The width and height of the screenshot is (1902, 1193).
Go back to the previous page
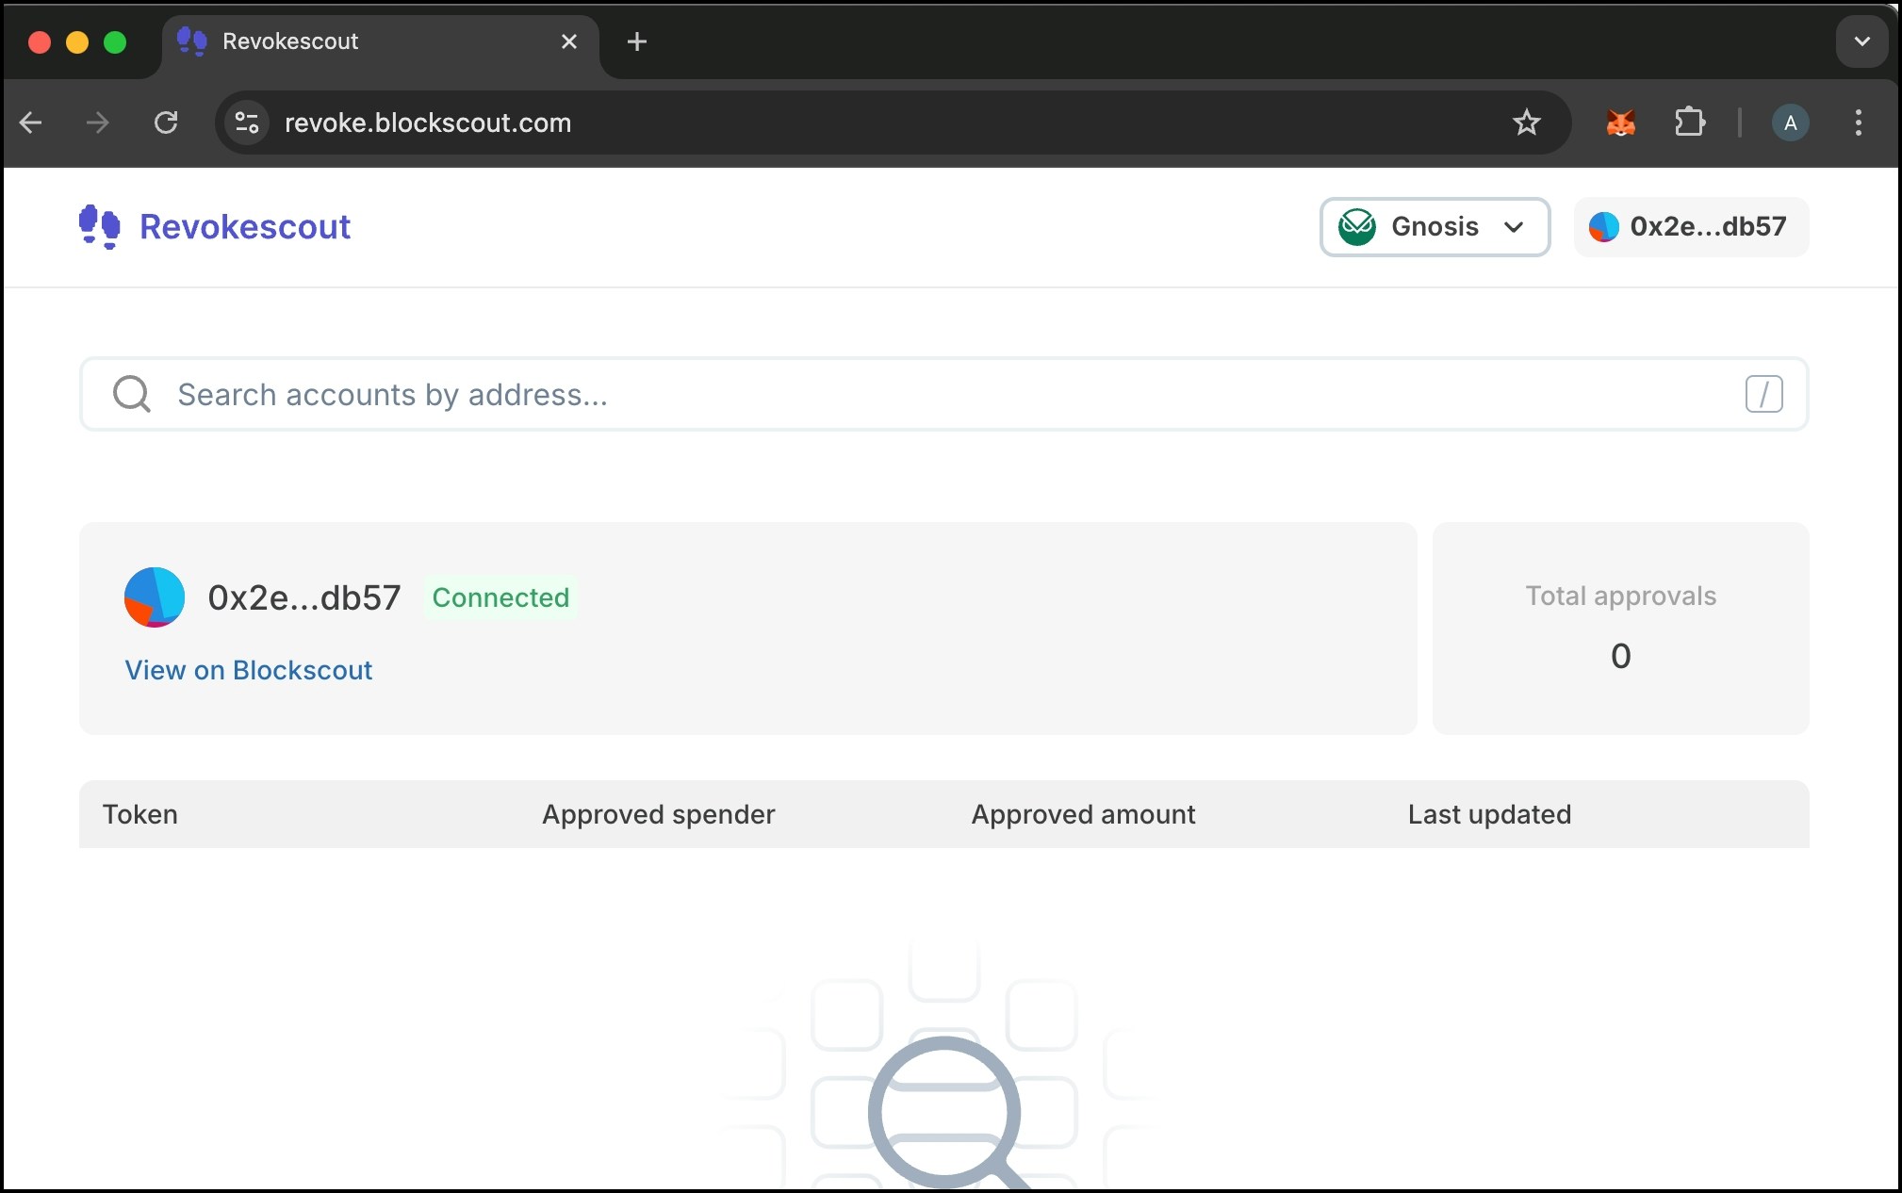[x=31, y=123]
